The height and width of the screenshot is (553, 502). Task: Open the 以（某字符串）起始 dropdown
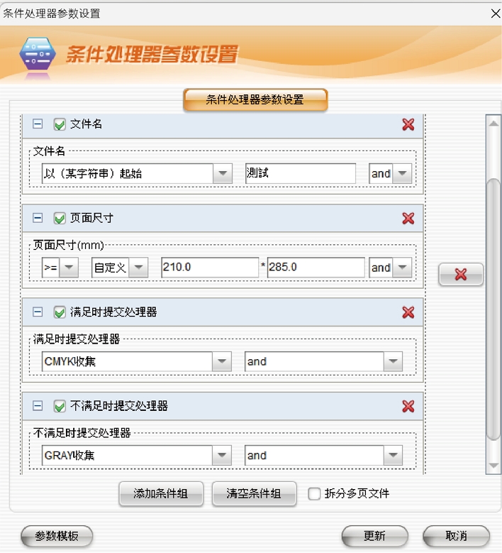[223, 173]
